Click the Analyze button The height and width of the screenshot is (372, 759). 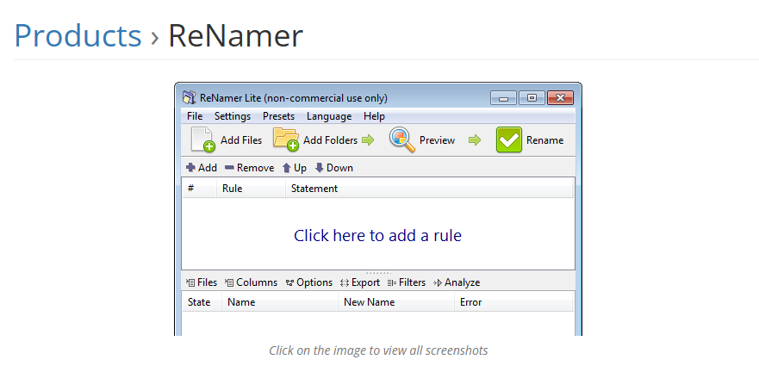pyautogui.click(x=457, y=282)
